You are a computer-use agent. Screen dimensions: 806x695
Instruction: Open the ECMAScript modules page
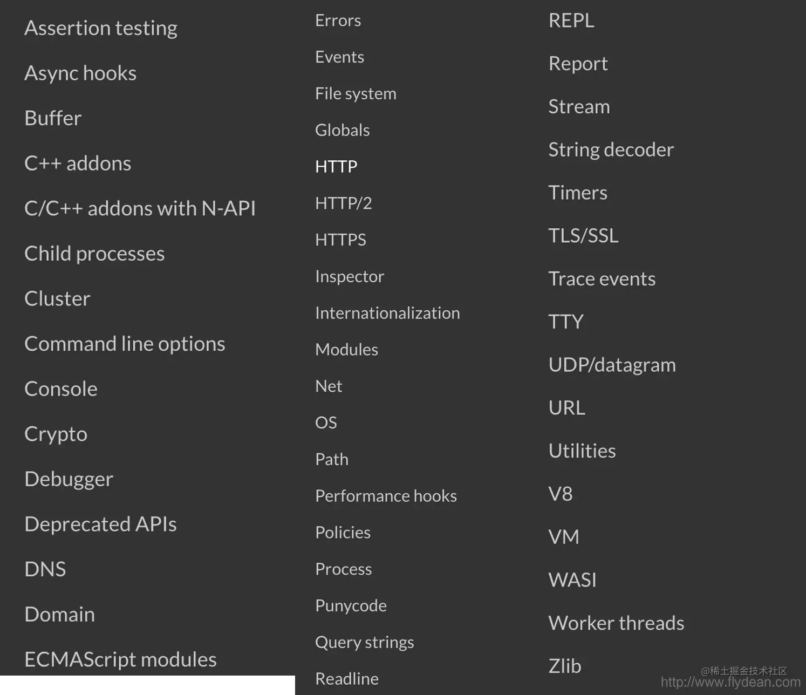[x=120, y=659]
